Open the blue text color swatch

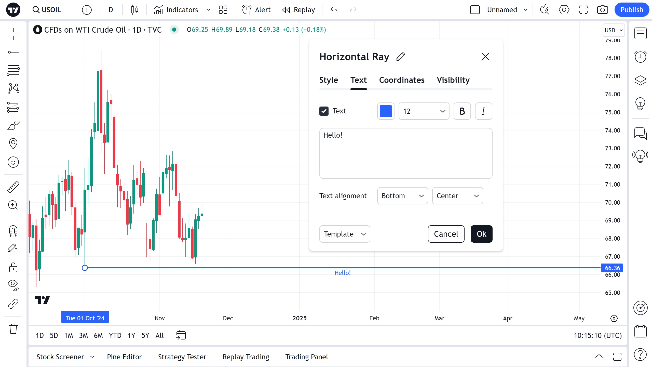tap(386, 111)
